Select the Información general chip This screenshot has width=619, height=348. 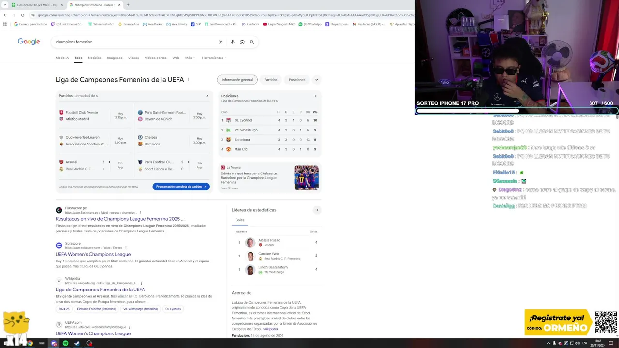point(237,80)
